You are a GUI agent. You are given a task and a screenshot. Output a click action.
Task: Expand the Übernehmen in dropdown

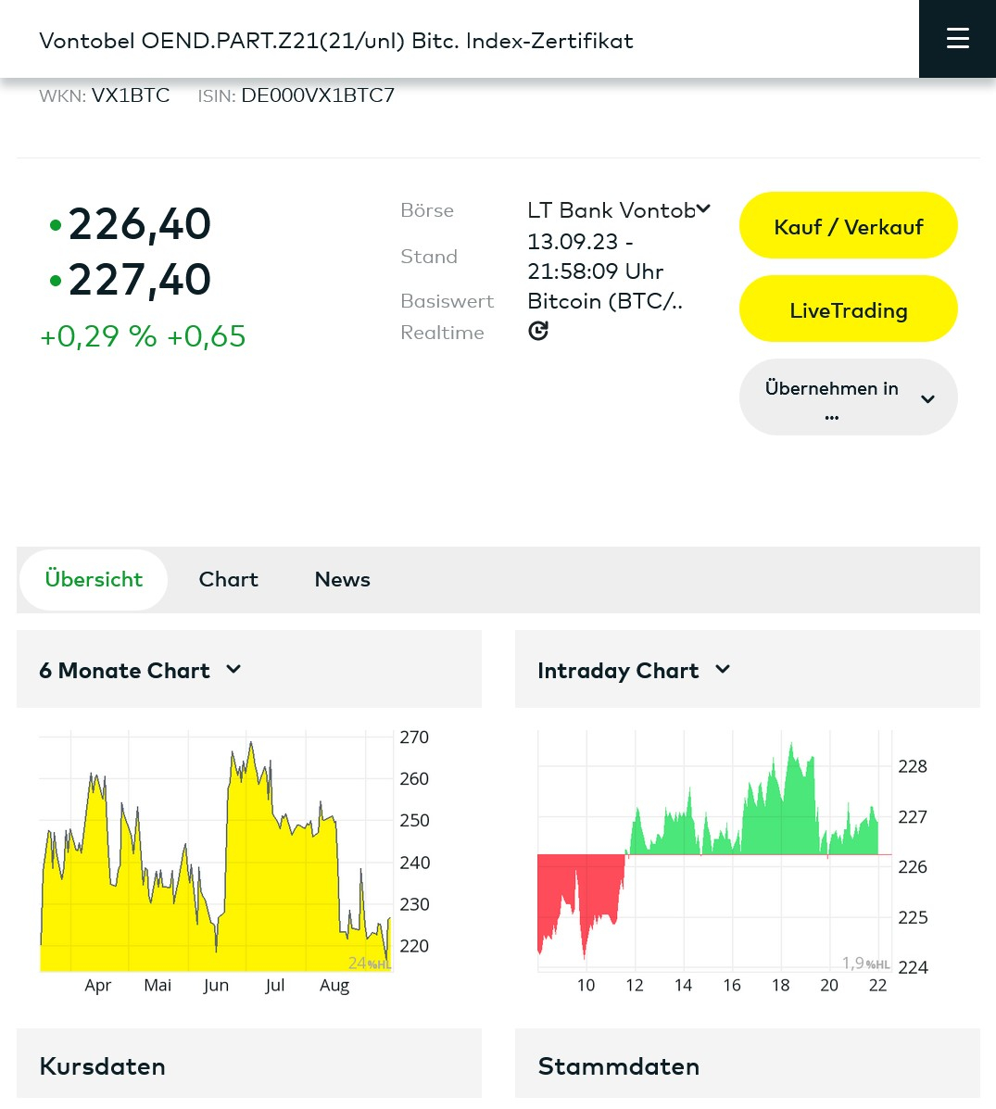point(848,397)
